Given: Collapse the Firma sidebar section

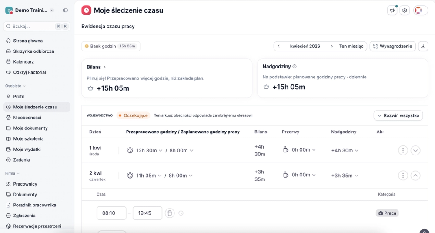Looking at the screenshot, I should 12,173.
